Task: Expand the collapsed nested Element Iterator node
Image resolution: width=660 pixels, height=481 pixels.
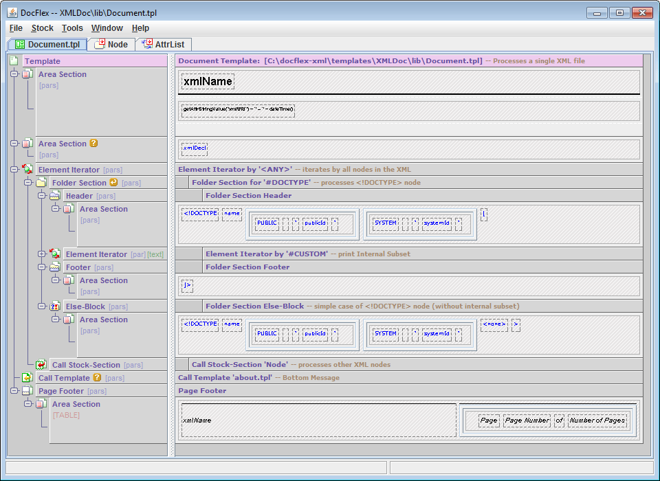Action: pyautogui.click(x=41, y=254)
